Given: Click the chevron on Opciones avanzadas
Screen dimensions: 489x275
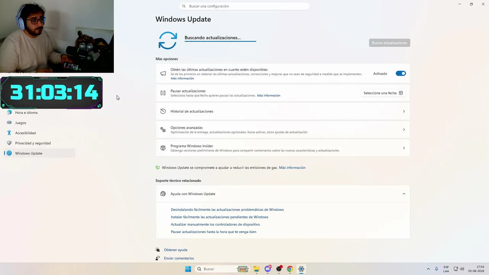Looking at the screenshot, I should pos(404,129).
